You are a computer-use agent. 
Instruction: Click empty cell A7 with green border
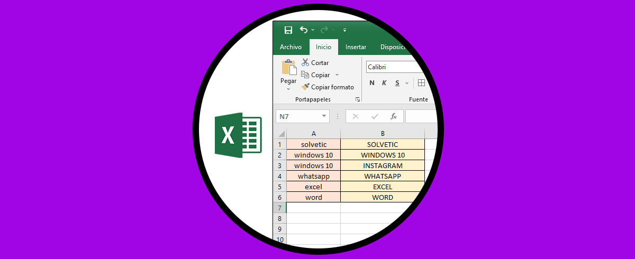314,208
